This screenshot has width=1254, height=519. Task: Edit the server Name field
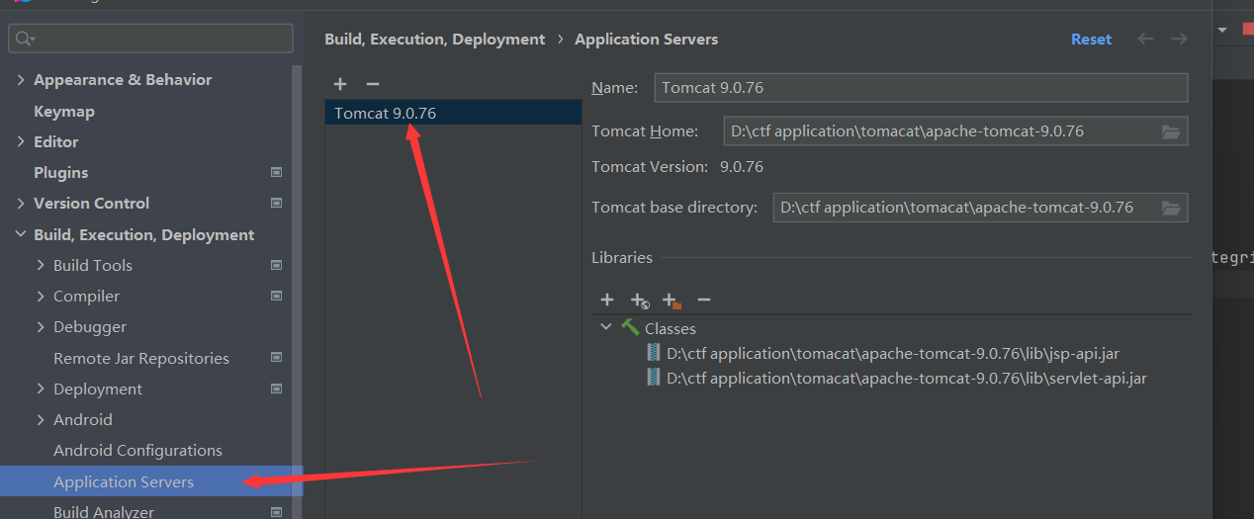(x=920, y=88)
